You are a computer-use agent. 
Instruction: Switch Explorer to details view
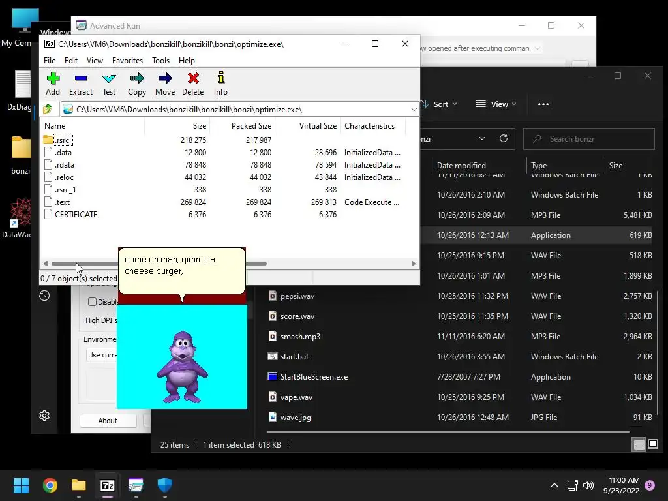639,445
